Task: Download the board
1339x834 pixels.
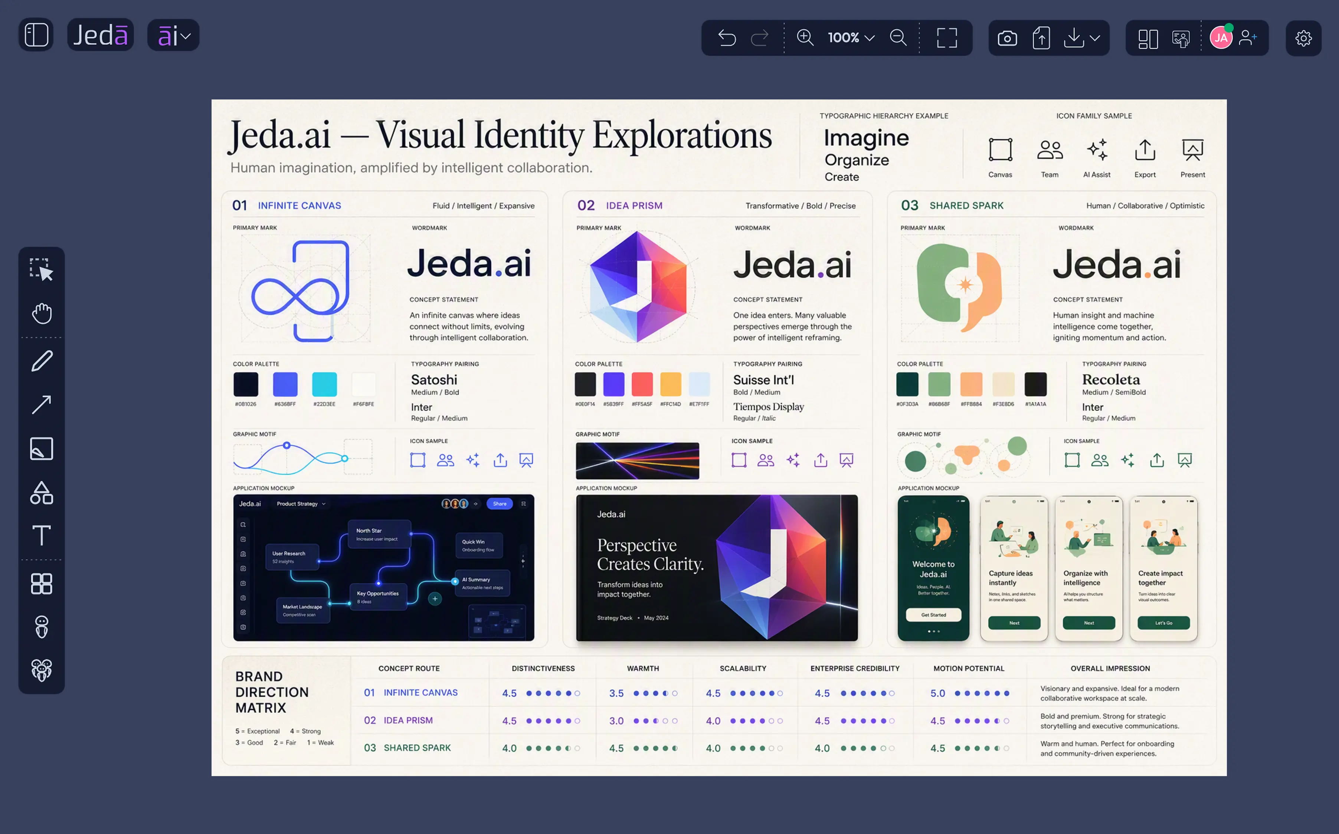Action: (x=1074, y=38)
